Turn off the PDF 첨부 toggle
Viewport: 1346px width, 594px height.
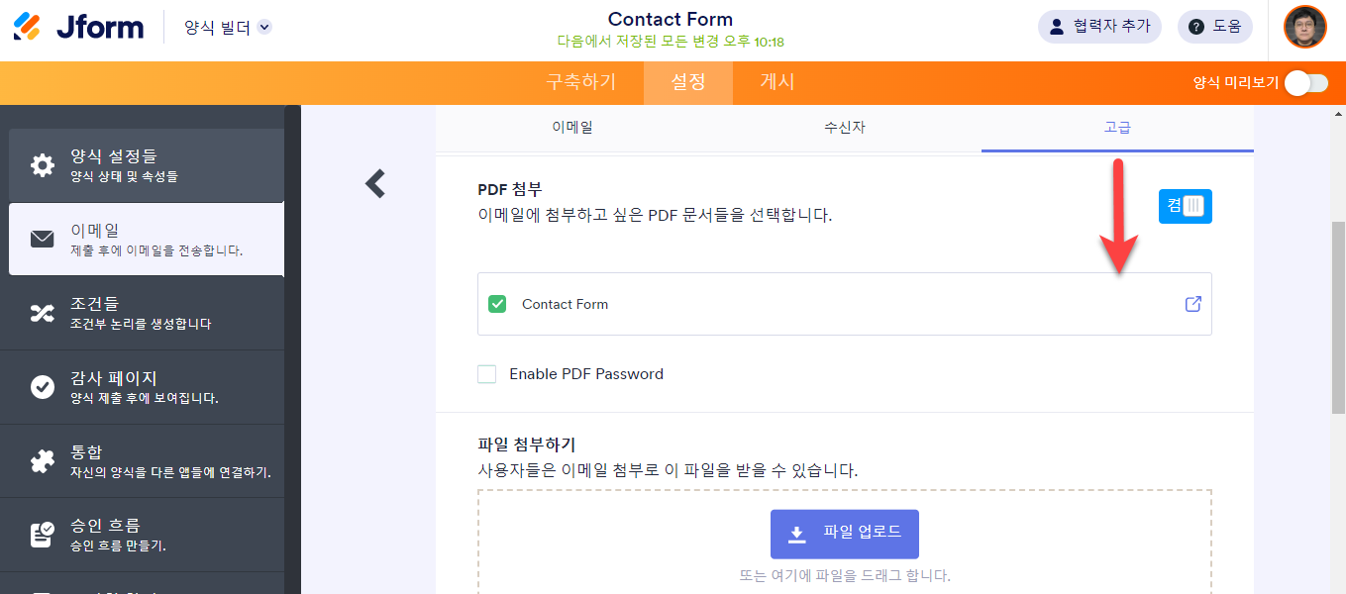1186,206
